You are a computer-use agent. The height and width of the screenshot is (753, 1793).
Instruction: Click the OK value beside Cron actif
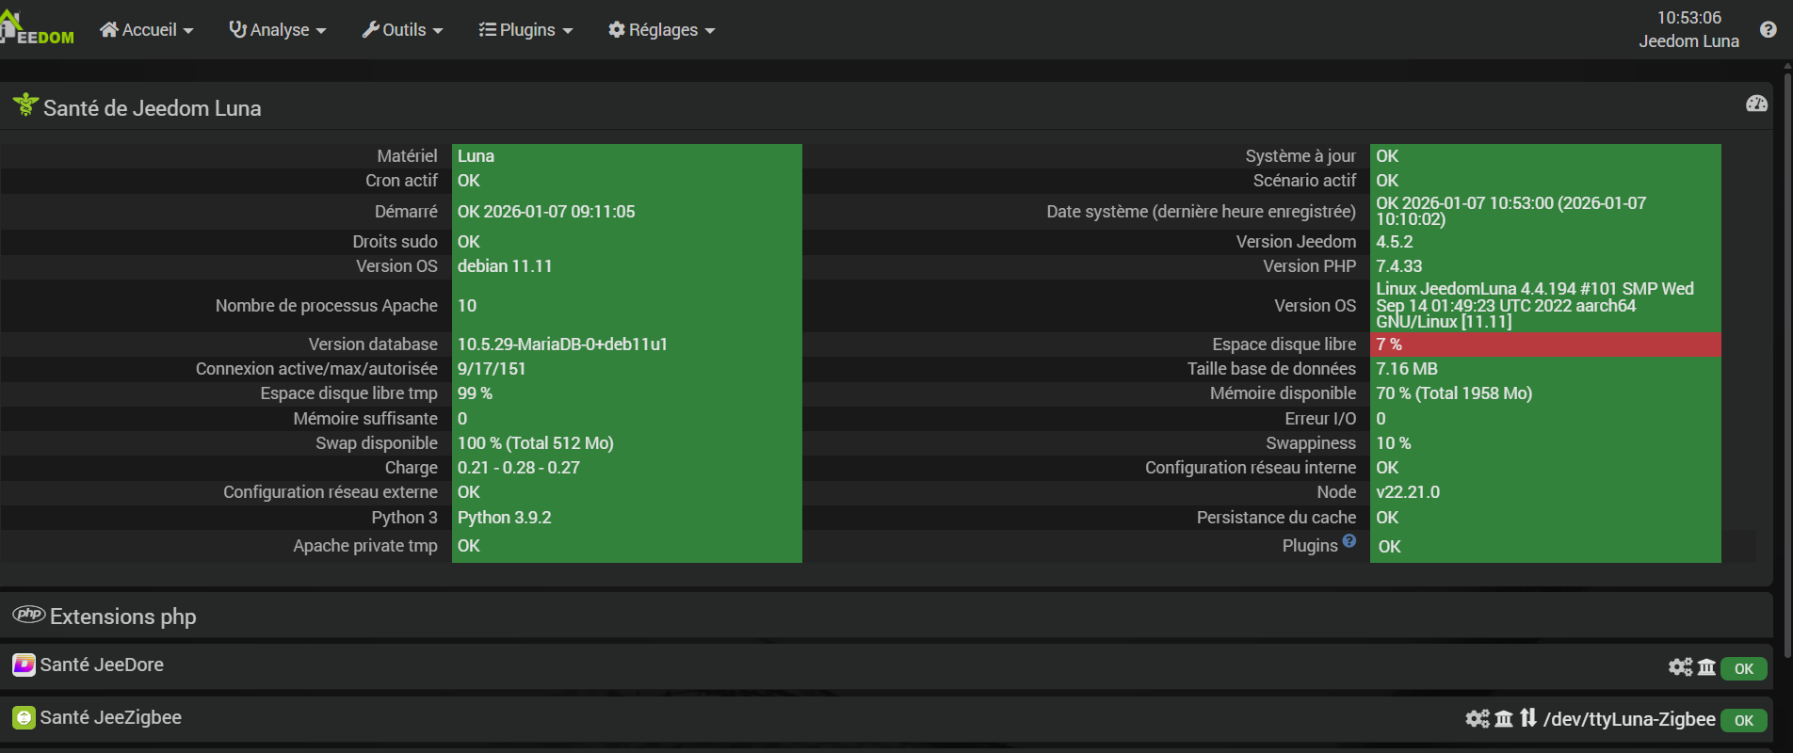[469, 181]
